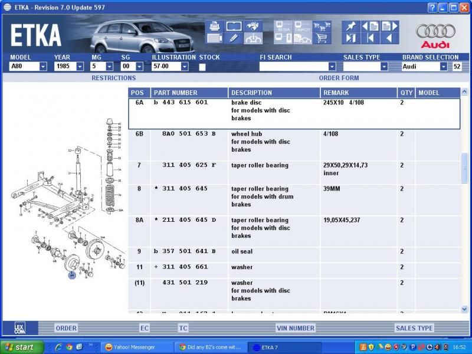
Task: Click highlighted 6A marker in illustration
Action: coord(72,275)
